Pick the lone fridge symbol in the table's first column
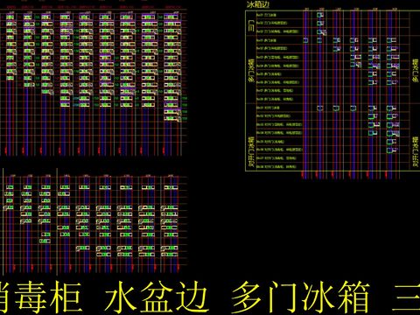The width and height of the screenshot is (420, 315). click(x=305, y=40)
